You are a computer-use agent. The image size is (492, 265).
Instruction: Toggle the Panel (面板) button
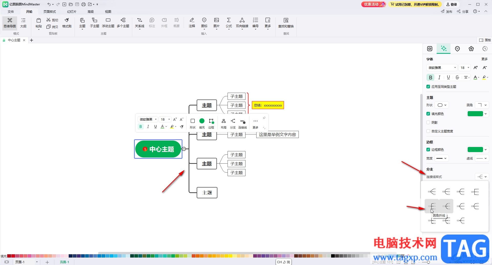point(485,40)
